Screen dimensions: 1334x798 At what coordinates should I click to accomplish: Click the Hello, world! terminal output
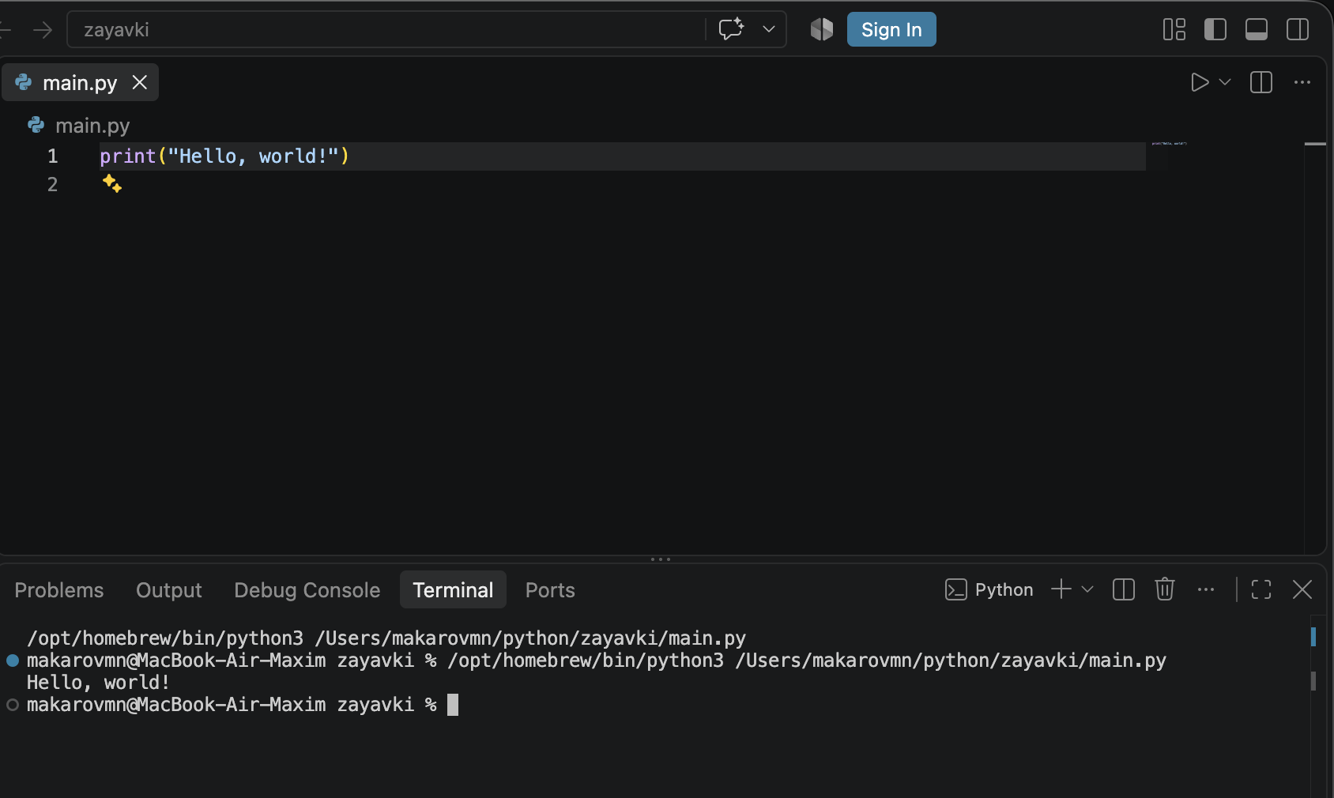(98, 683)
